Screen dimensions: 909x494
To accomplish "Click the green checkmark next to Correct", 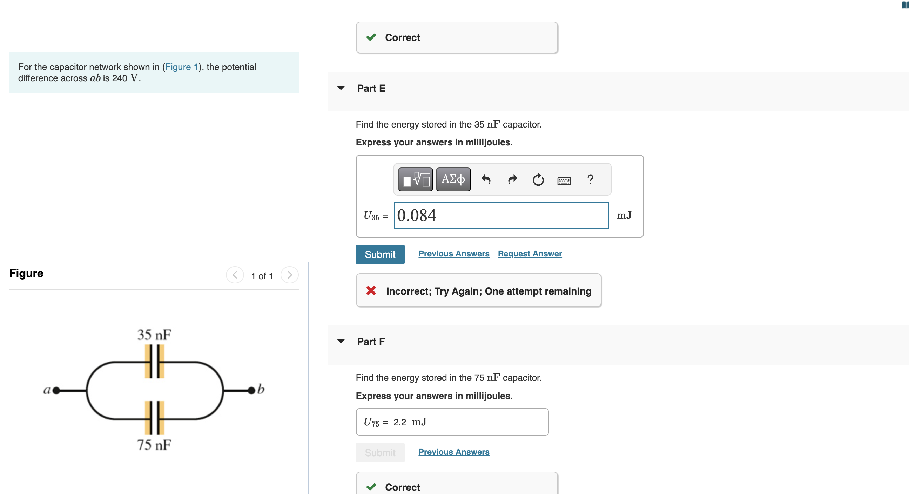I will click(x=371, y=37).
